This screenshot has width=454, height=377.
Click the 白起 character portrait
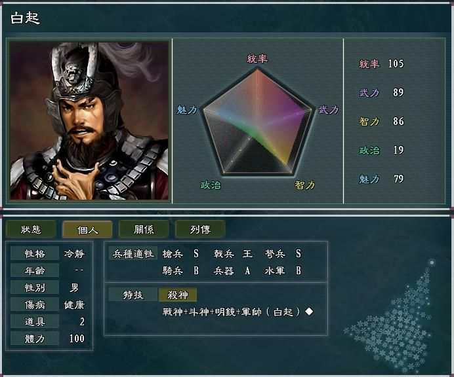(x=89, y=120)
